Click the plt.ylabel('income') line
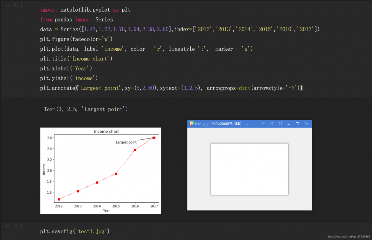The image size is (372, 240). [x=69, y=78]
